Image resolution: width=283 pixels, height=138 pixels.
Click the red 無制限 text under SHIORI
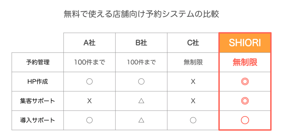245,62
